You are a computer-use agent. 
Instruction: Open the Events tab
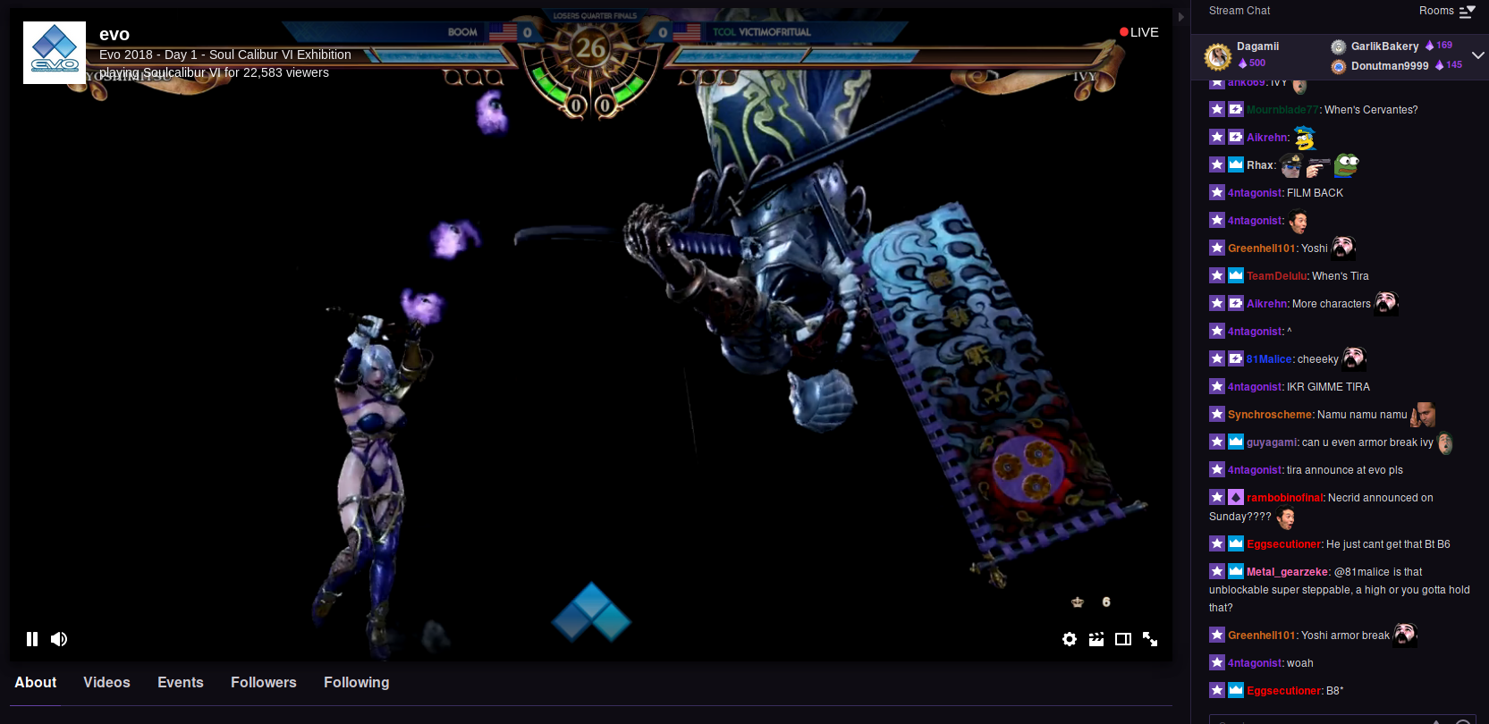point(181,682)
